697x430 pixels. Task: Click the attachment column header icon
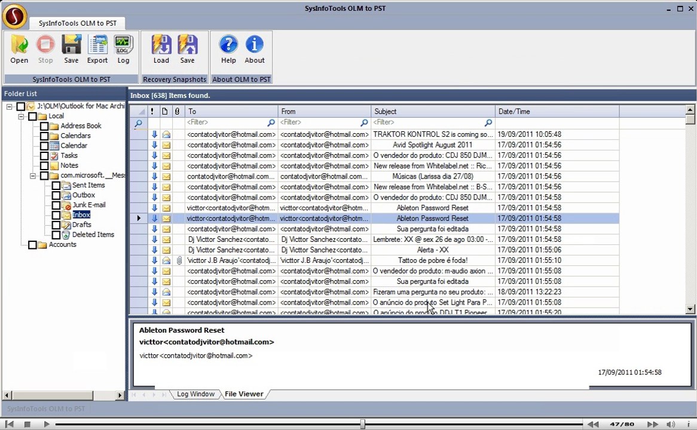point(178,111)
